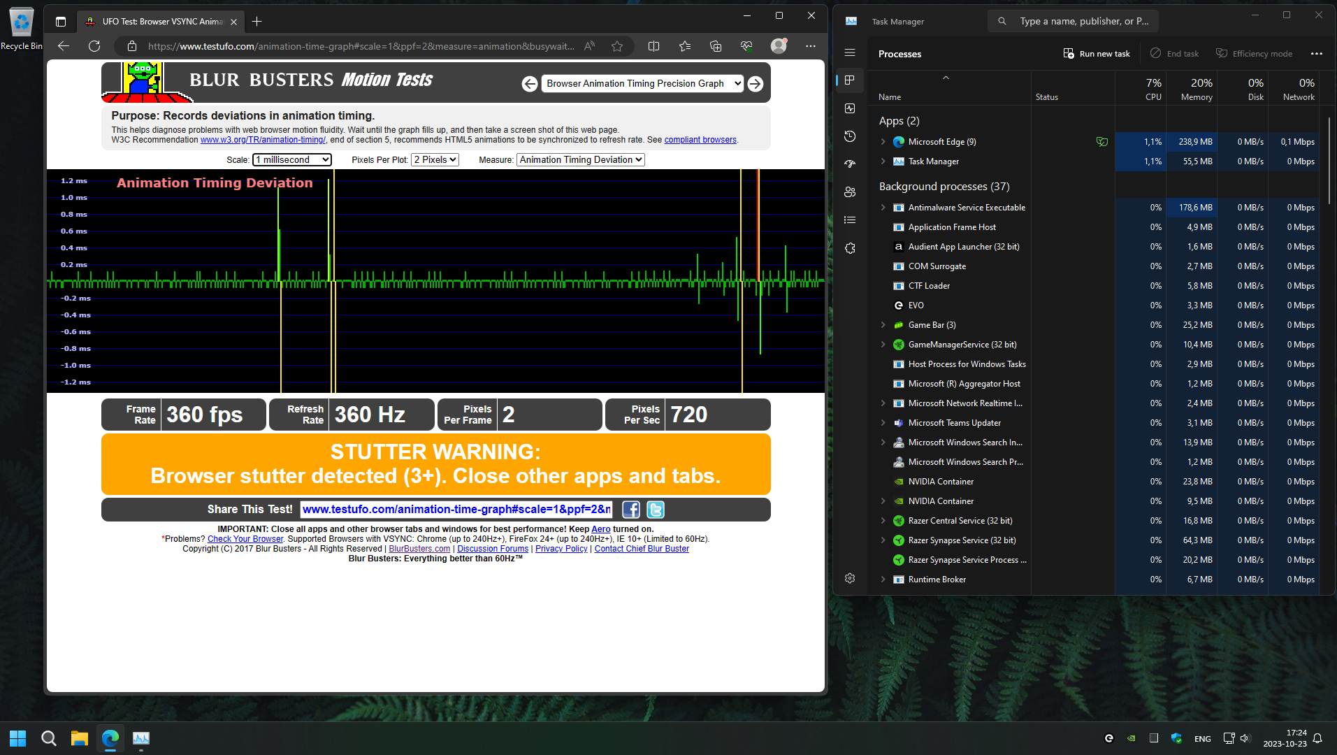Open Task Manager Details page icon
This screenshot has height=755, width=1337.
(850, 220)
